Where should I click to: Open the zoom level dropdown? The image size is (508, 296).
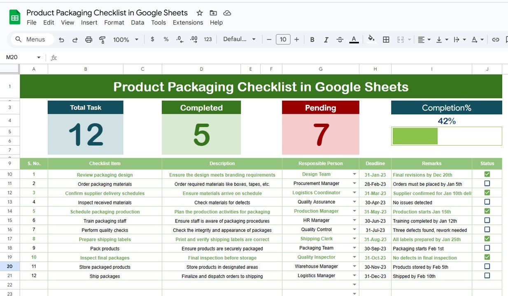pyautogui.click(x=126, y=39)
